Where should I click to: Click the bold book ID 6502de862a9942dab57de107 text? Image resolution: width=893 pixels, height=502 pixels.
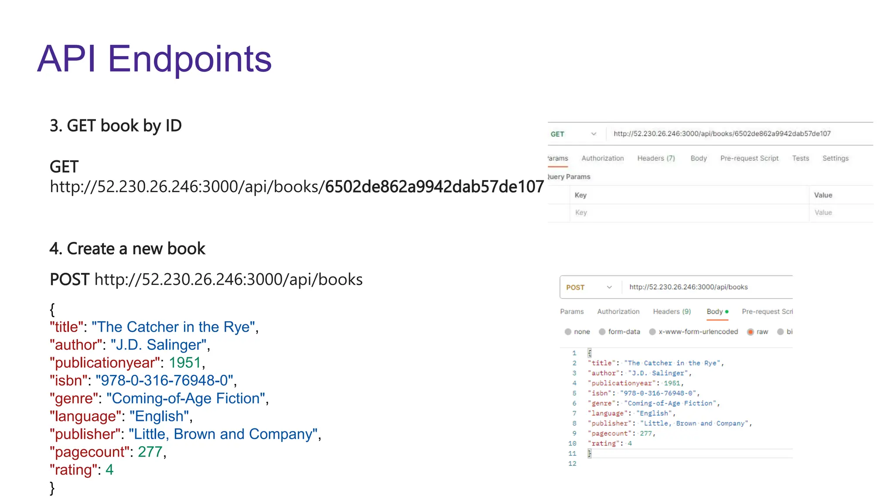coord(434,187)
